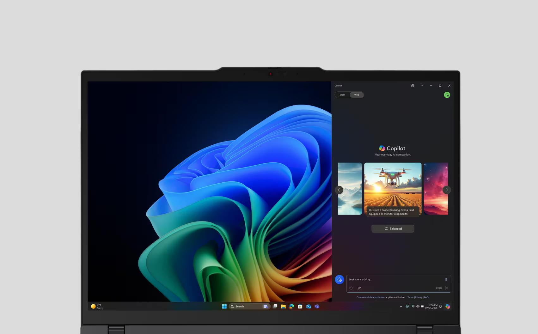Click the microphone icon in chat box
Image resolution: width=538 pixels, height=334 pixels.
pyautogui.click(x=446, y=279)
